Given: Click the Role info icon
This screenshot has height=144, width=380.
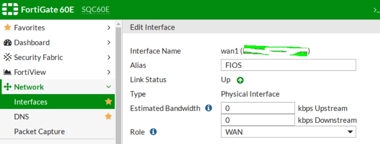Looking at the screenshot, I should coord(153,132).
